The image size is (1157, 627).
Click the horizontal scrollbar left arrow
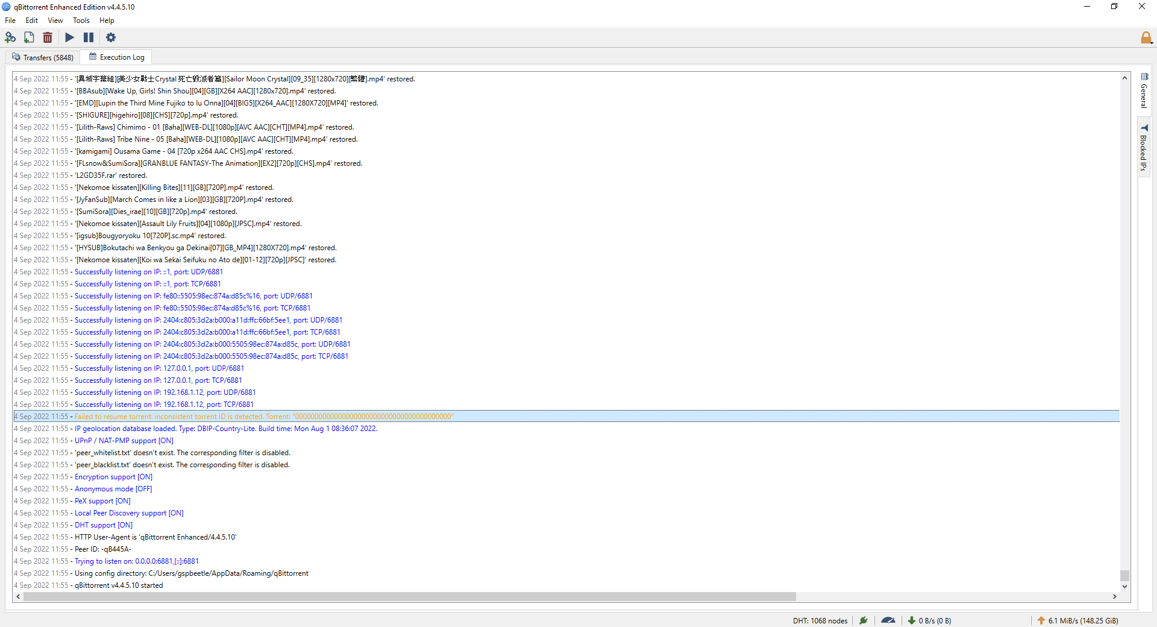coord(18,596)
